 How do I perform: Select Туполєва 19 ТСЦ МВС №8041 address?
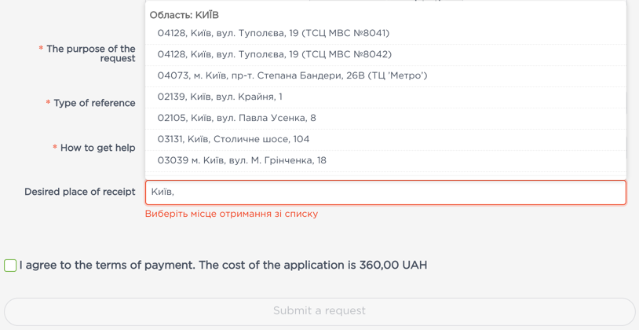coord(273,33)
